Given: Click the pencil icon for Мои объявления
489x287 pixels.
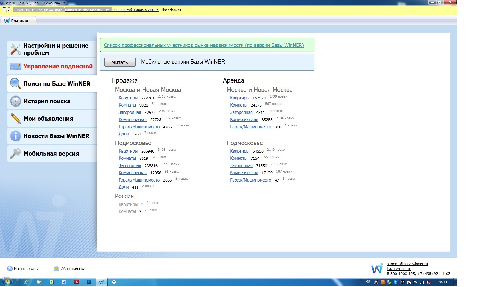Looking at the screenshot, I should coord(16,119).
